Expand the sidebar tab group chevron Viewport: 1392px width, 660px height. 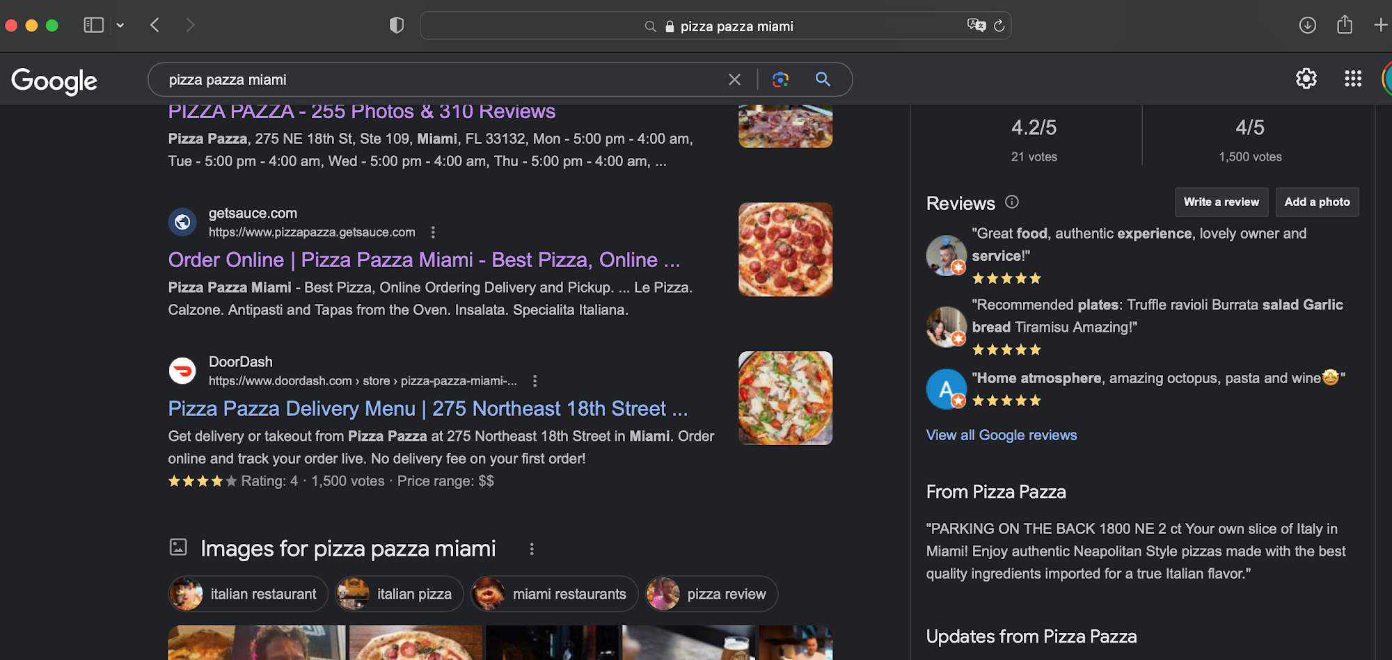pos(120,26)
